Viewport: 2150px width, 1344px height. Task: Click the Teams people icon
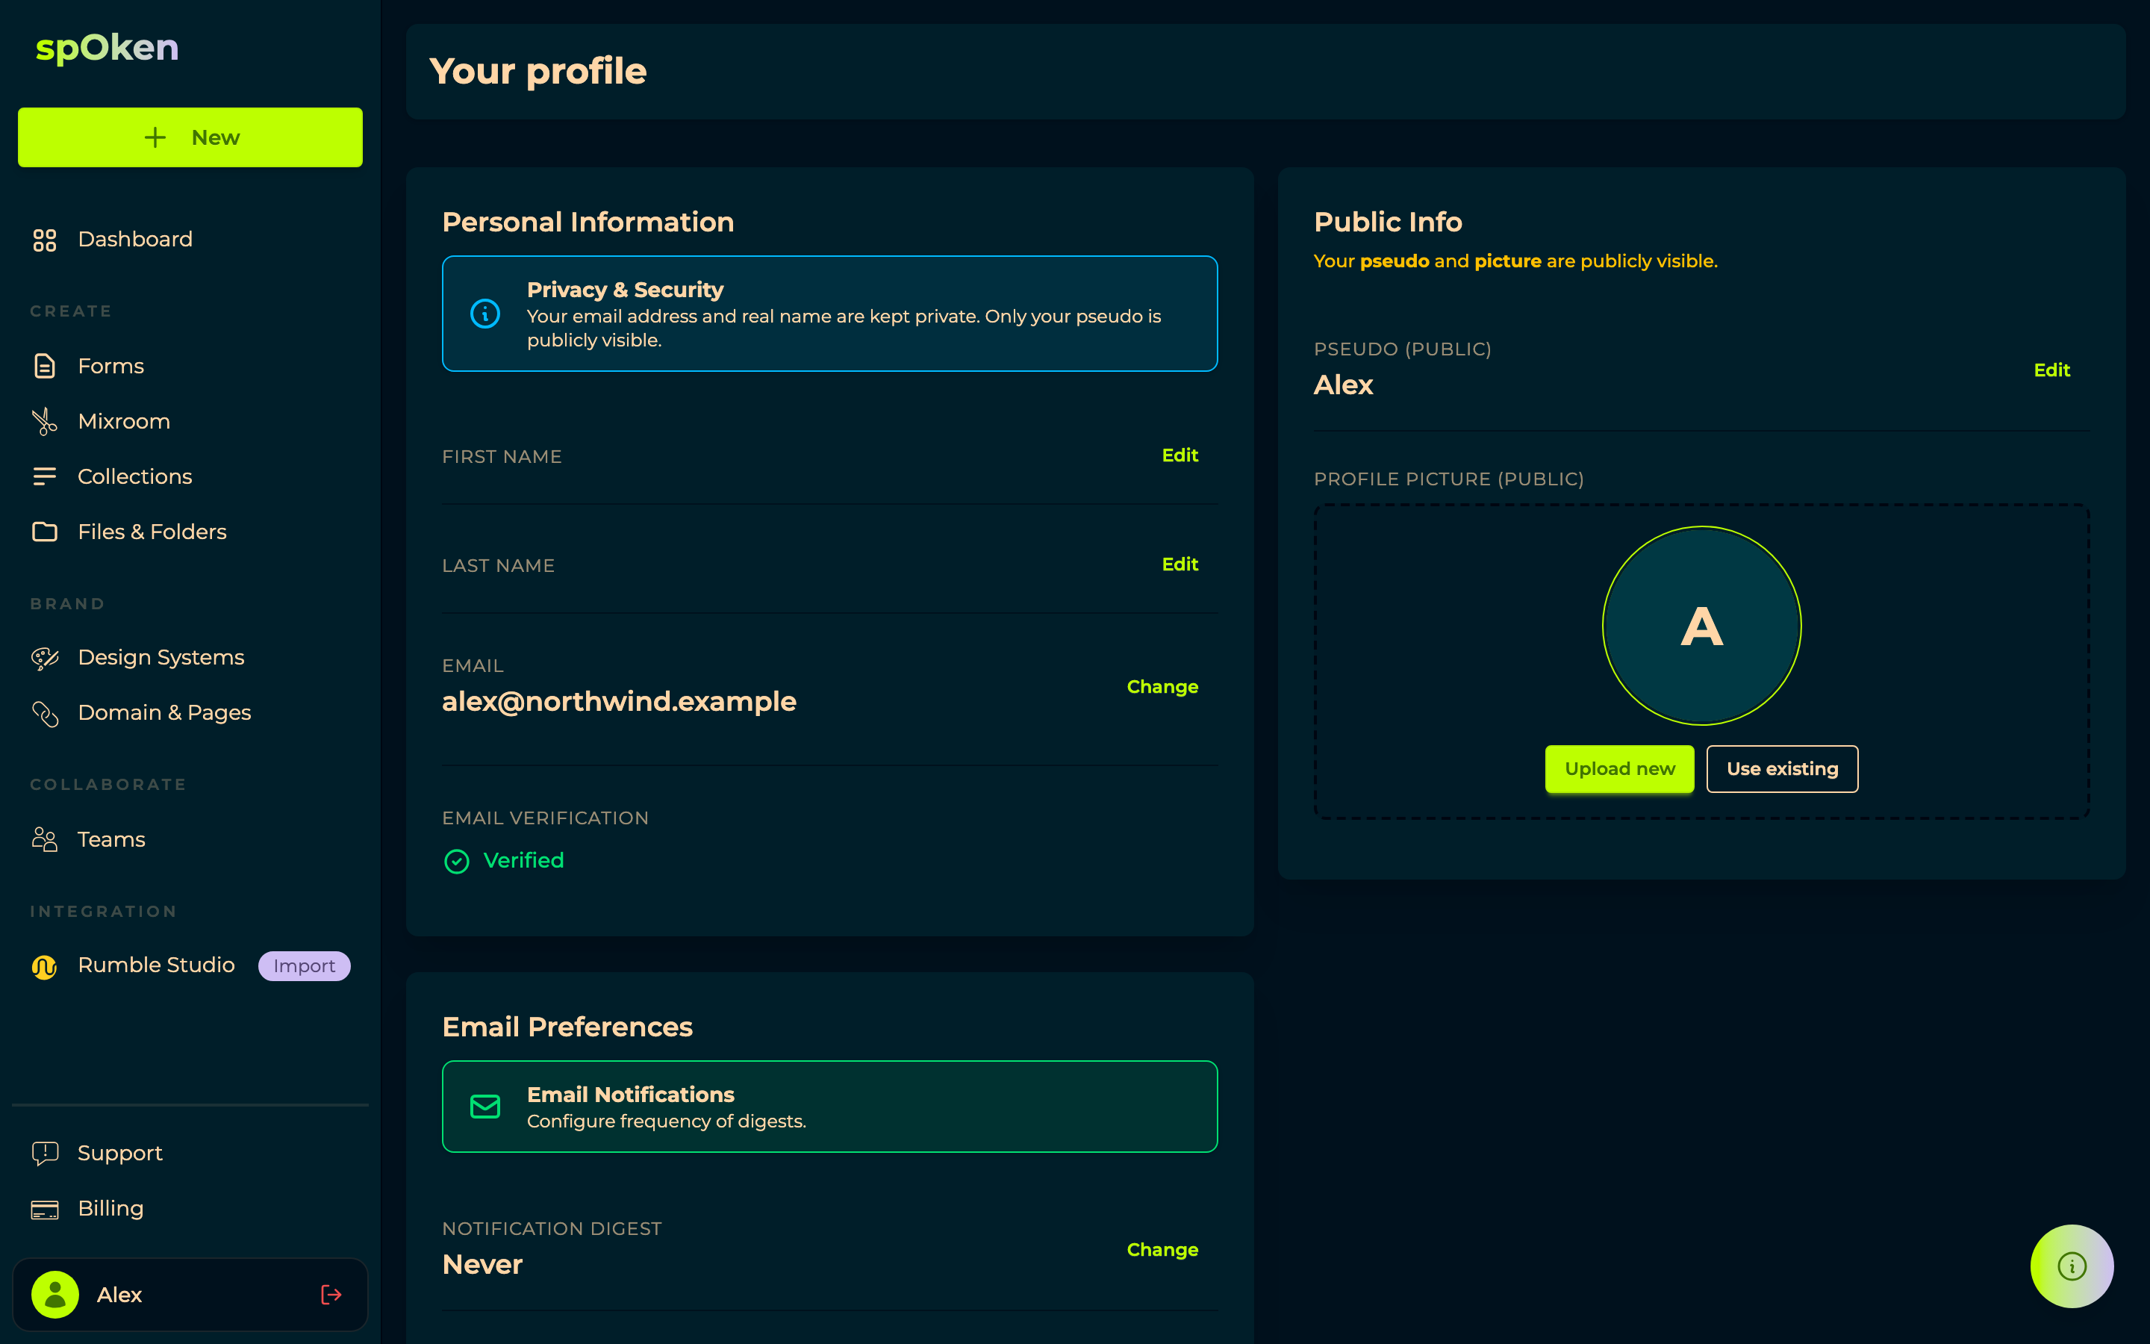pos(45,839)
